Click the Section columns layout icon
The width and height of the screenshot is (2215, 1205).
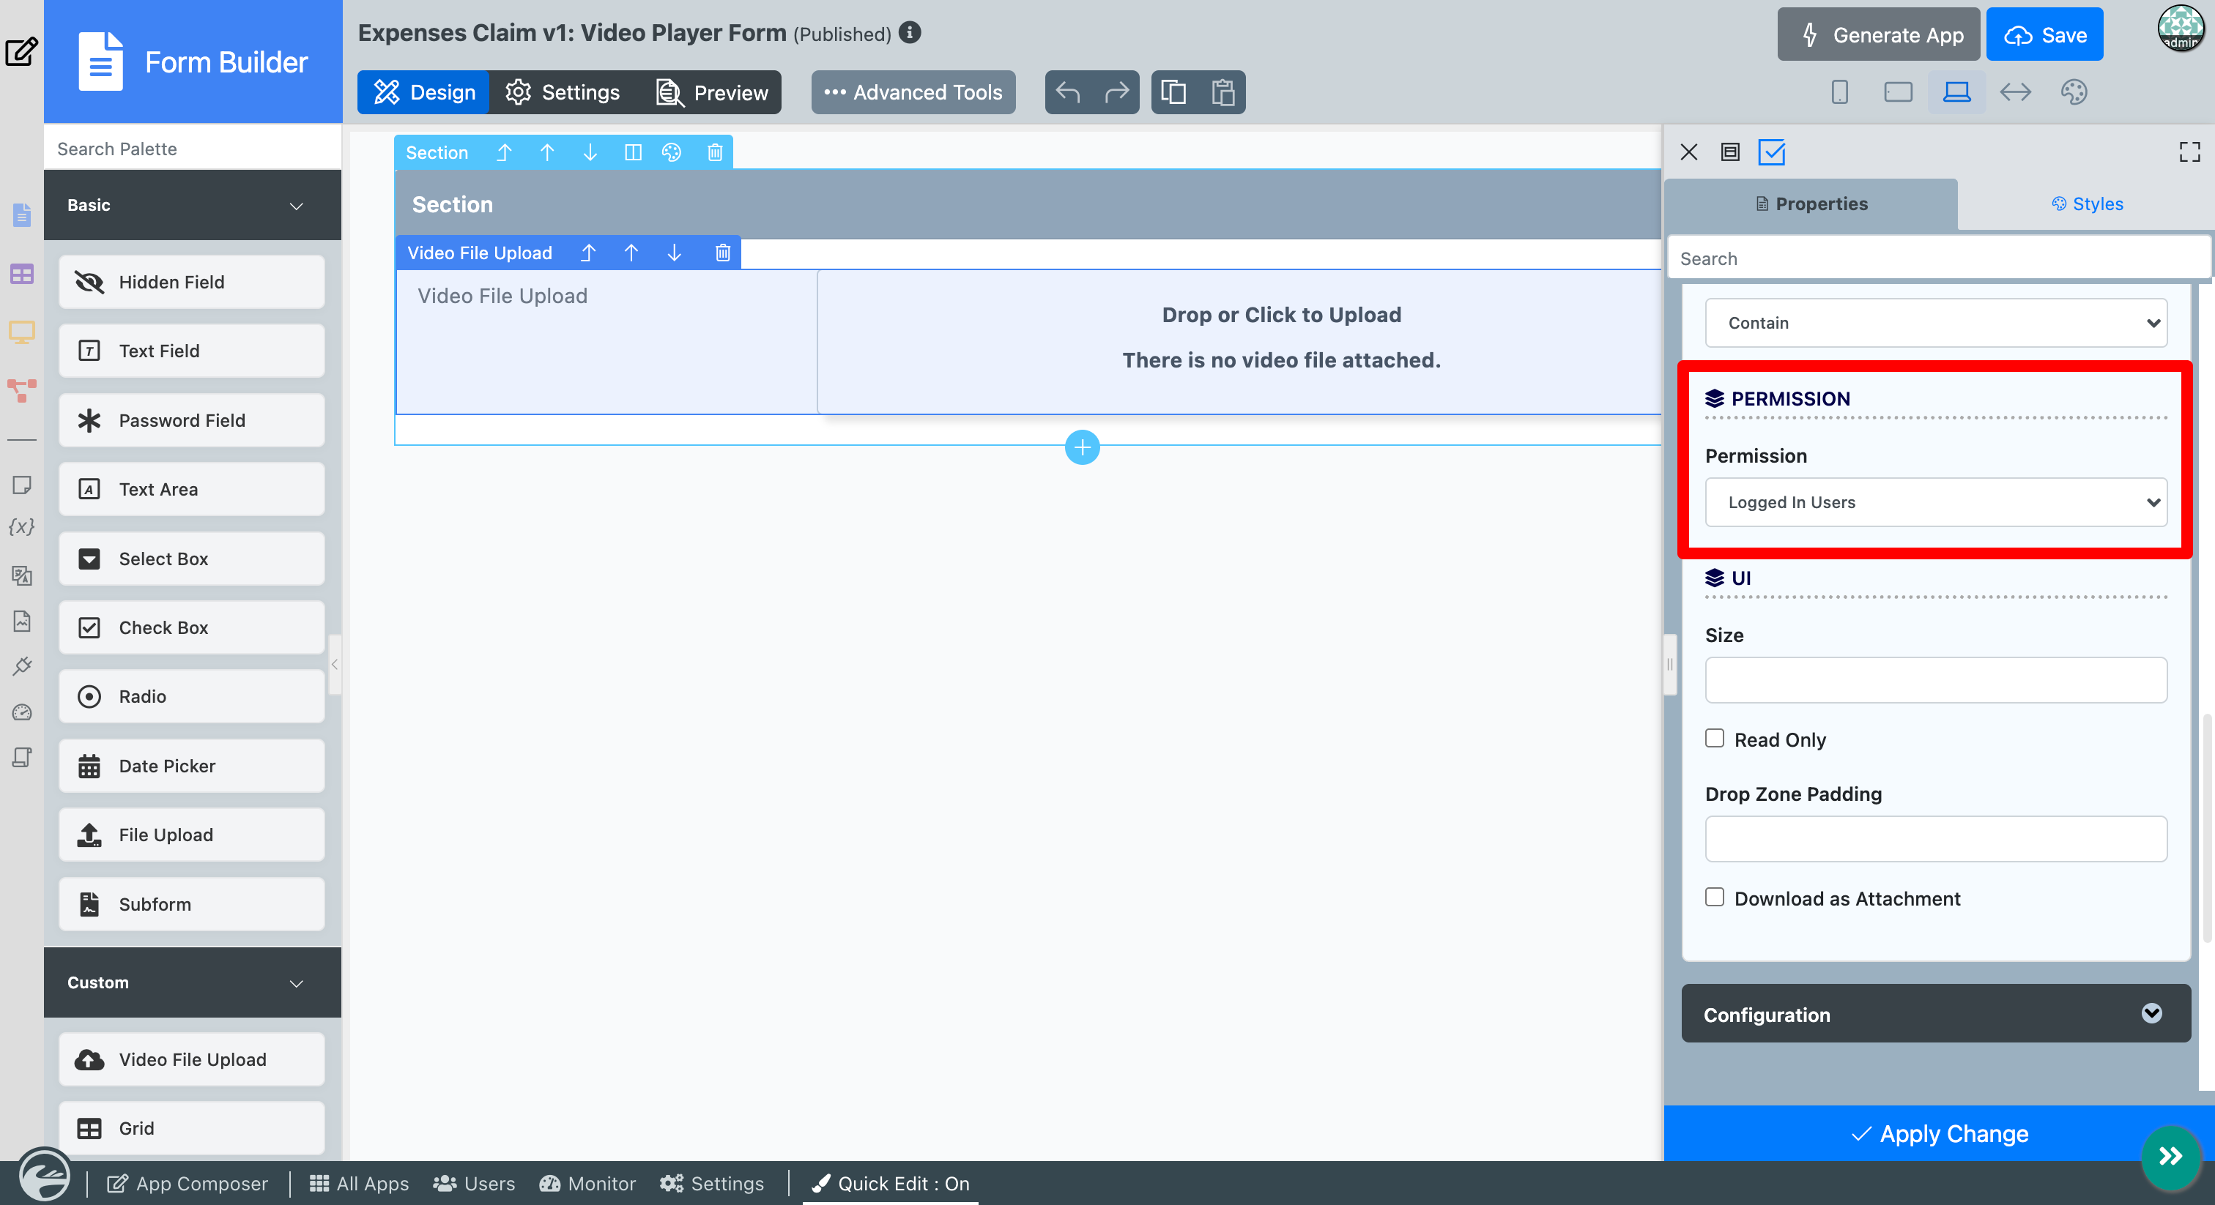coord(633,152)
